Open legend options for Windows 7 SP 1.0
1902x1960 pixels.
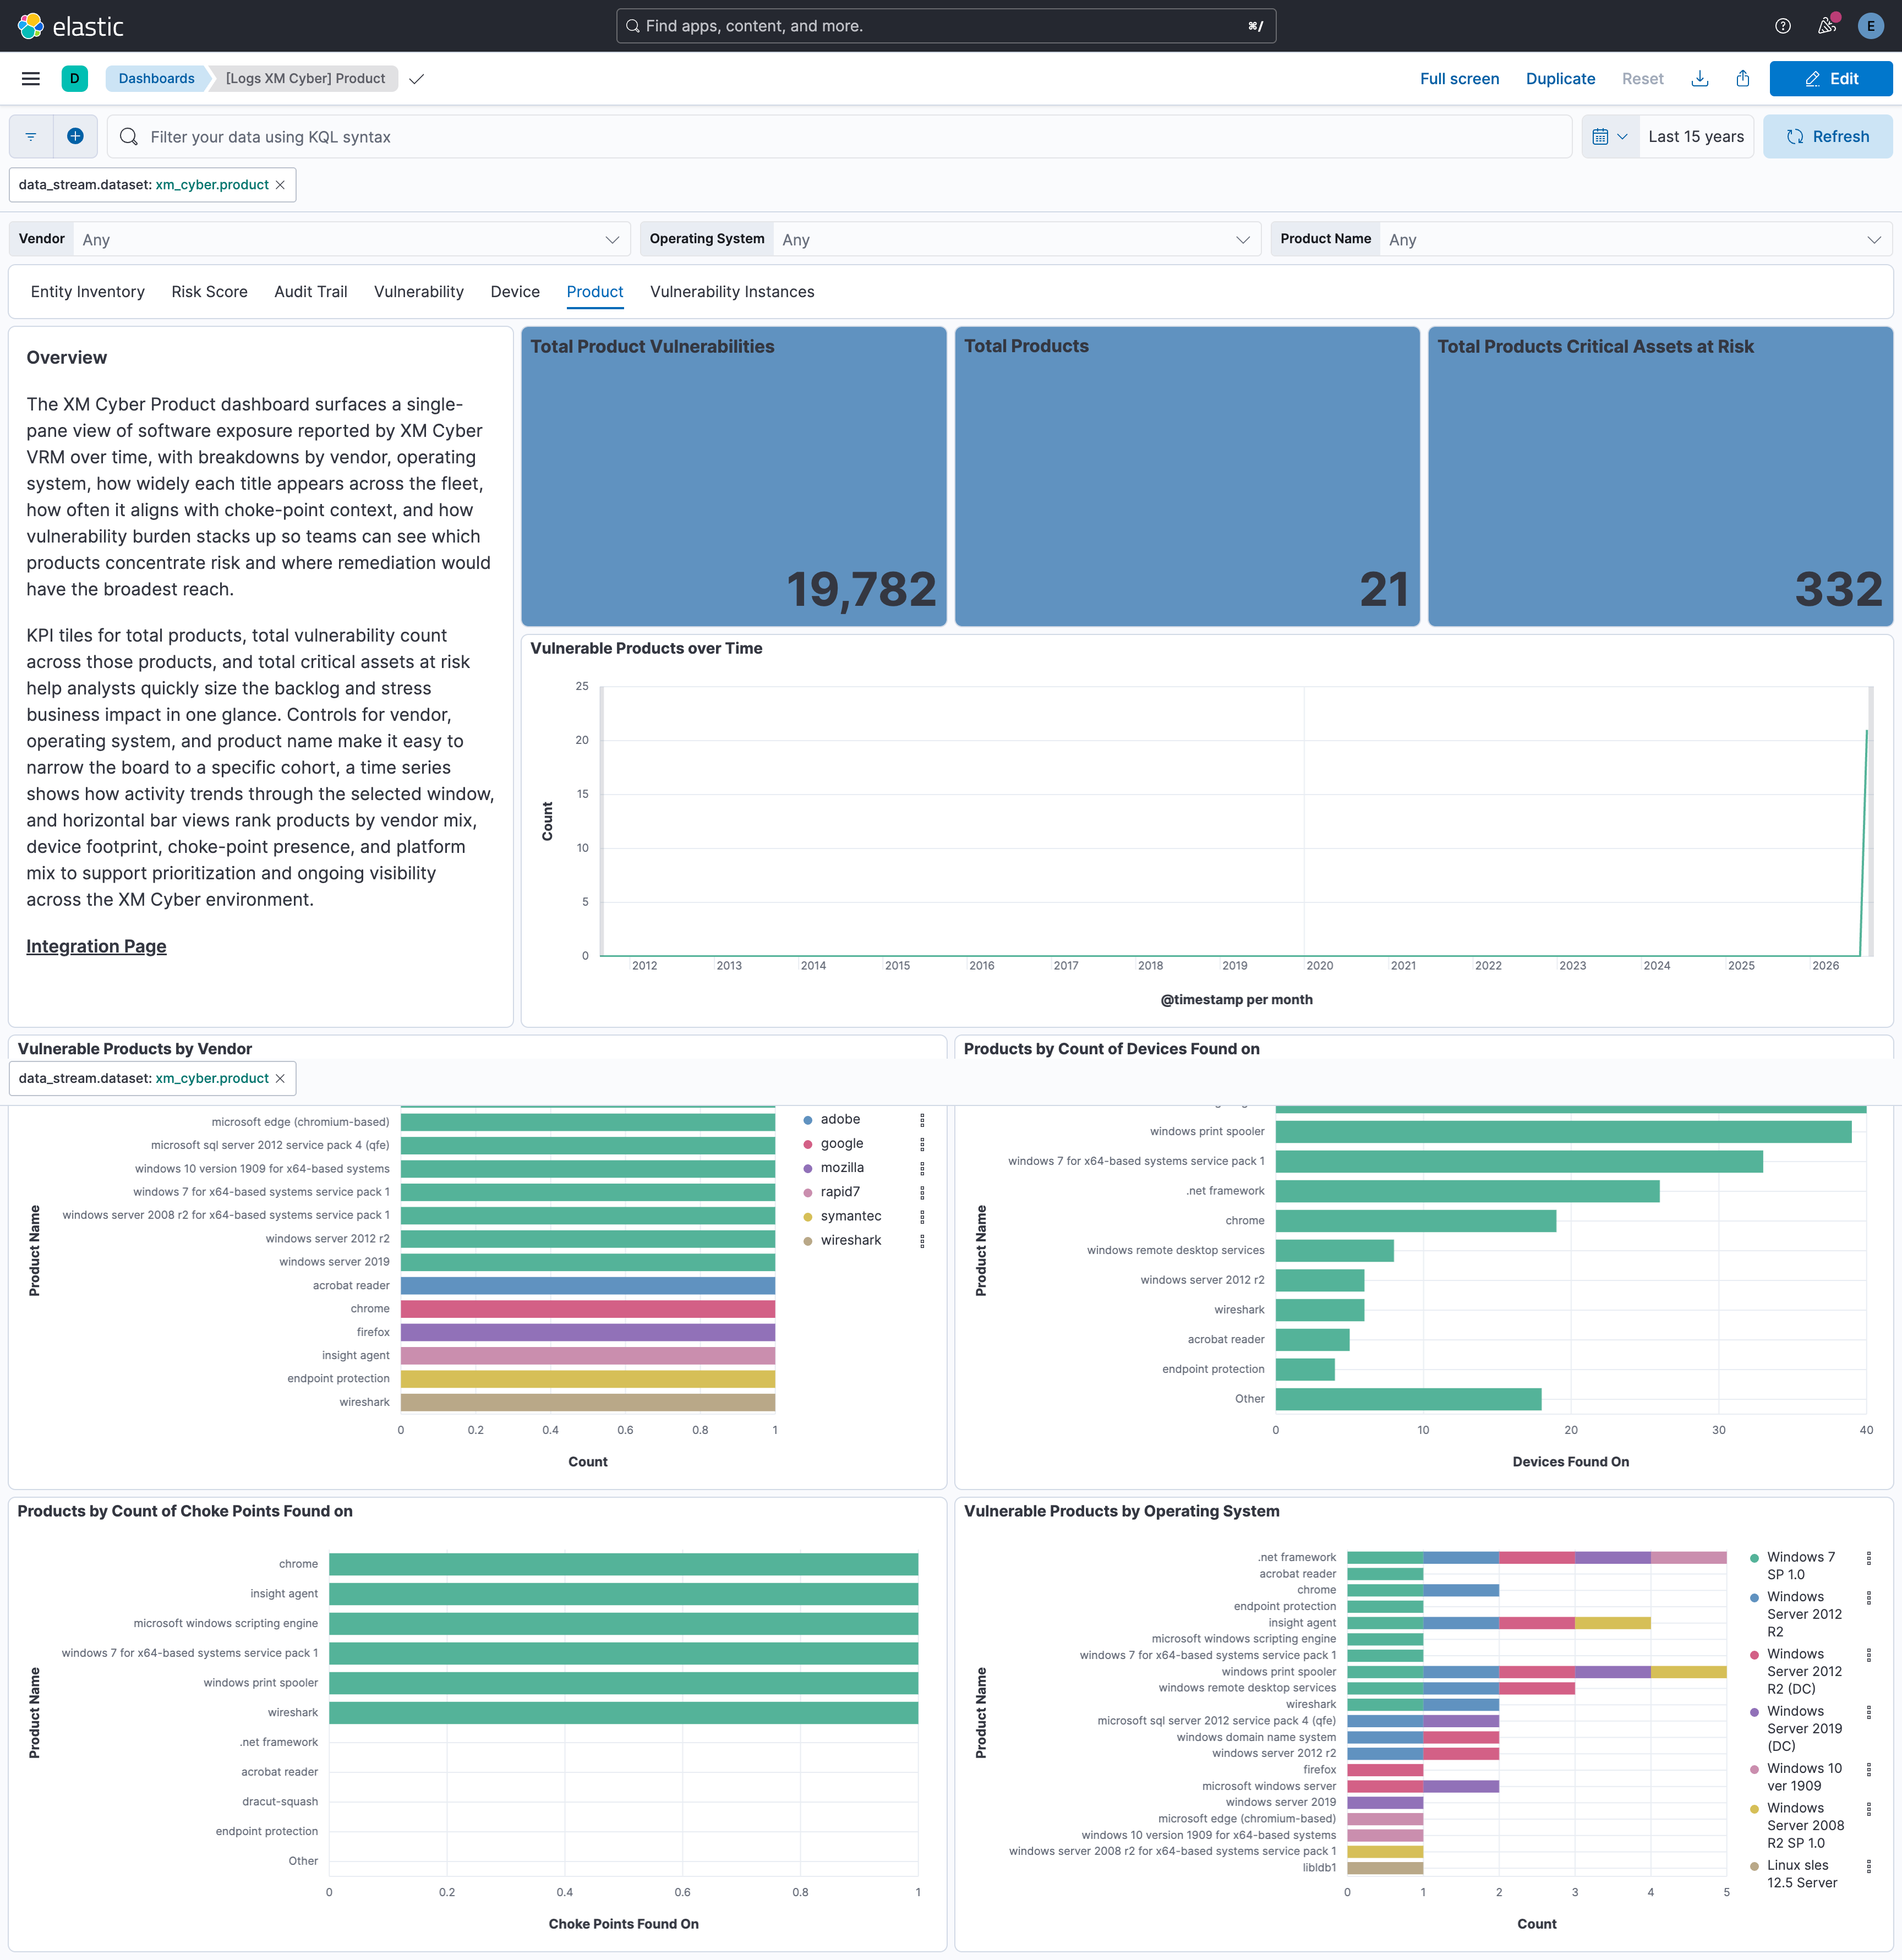pyautogui.click(x=1868, y=1558)
